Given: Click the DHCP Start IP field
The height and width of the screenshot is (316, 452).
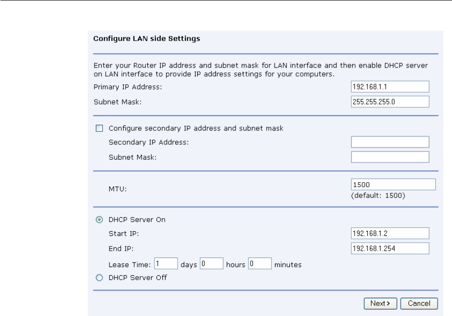Looking at the screenshot, I should pos(390,234).
